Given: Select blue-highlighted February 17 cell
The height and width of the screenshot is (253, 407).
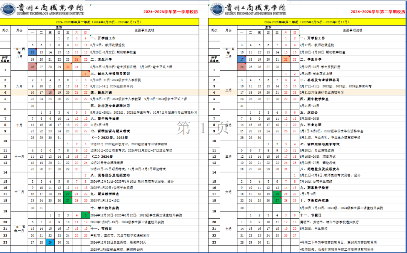Looking at the screenshot, I should 242,59.
